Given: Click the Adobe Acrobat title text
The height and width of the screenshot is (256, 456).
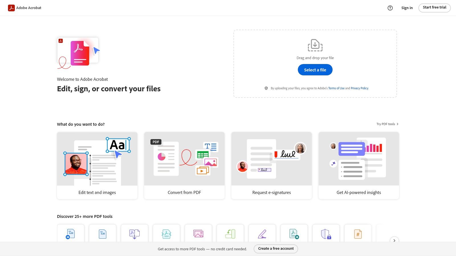Looking at the screenshot, I should point(29,8).
